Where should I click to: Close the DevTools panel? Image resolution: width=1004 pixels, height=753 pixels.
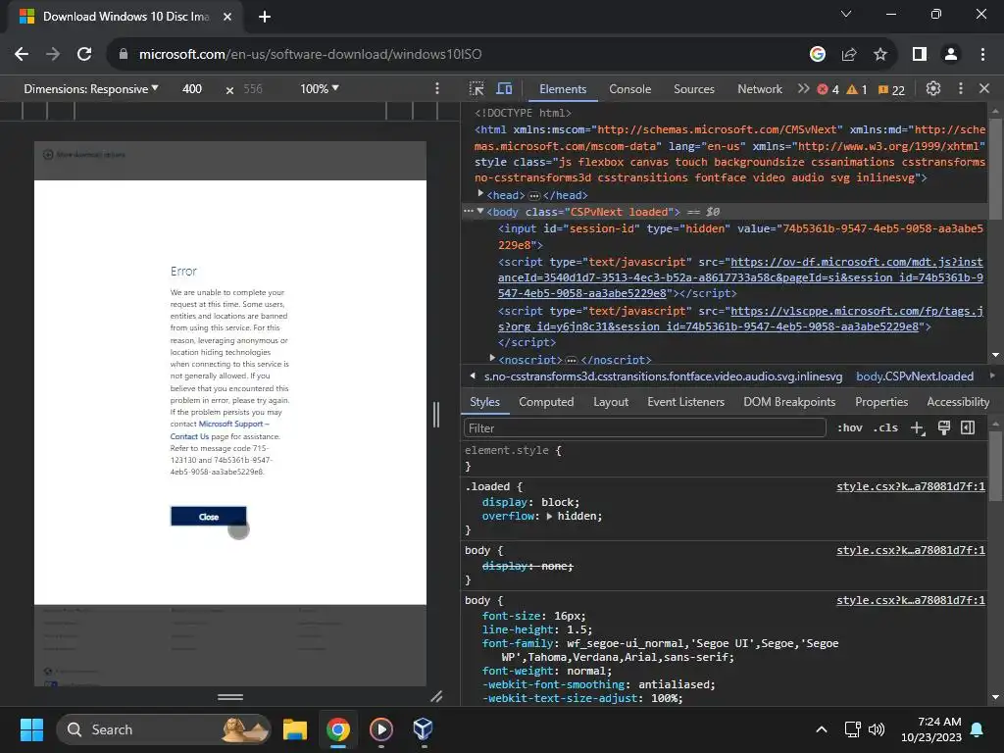click(x=984, y=89)
